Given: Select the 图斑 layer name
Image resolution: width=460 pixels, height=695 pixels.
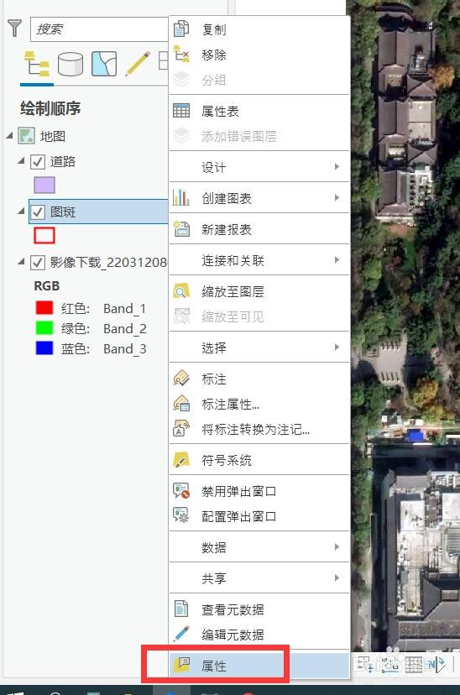Looking at the screenshot, I should point(62,212).
